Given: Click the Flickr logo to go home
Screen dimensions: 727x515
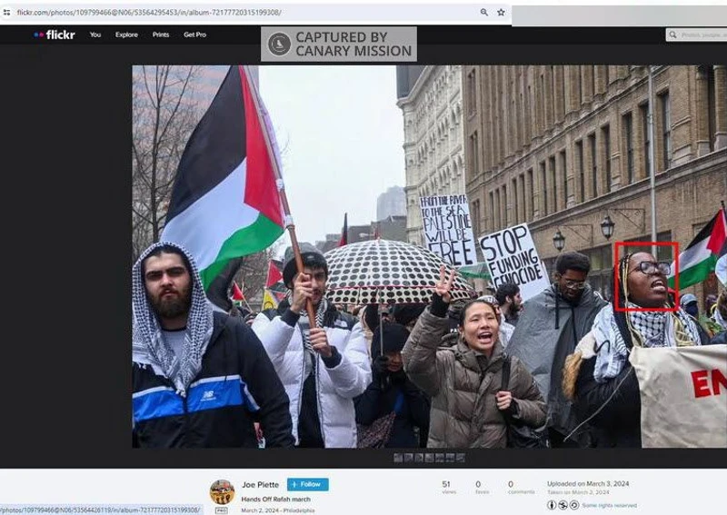Looking at the screenshot, I should (55, 35).
